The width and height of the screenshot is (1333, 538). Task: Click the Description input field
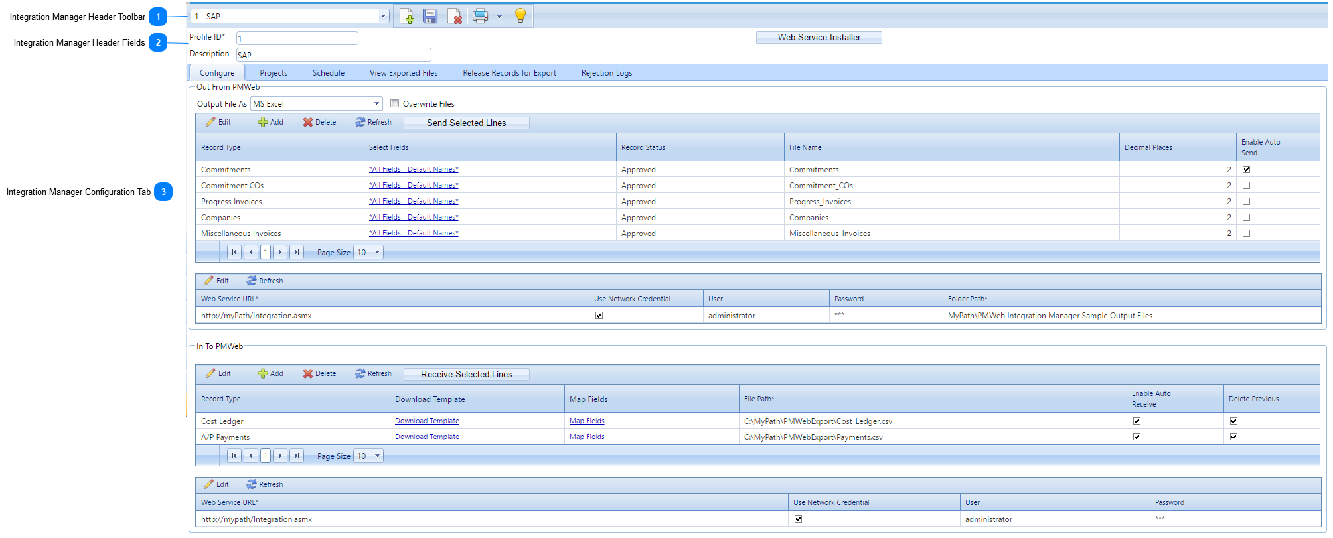tap(334, 55)
